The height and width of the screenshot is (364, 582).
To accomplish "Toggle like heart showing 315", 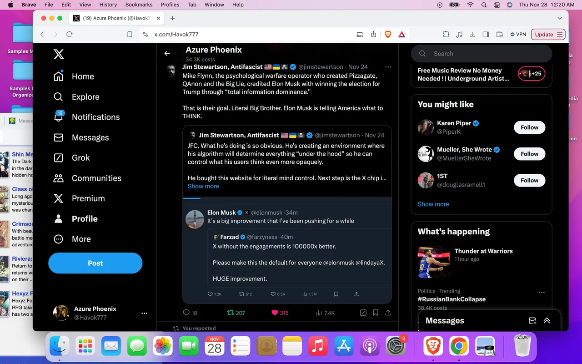I will [280, 313].
